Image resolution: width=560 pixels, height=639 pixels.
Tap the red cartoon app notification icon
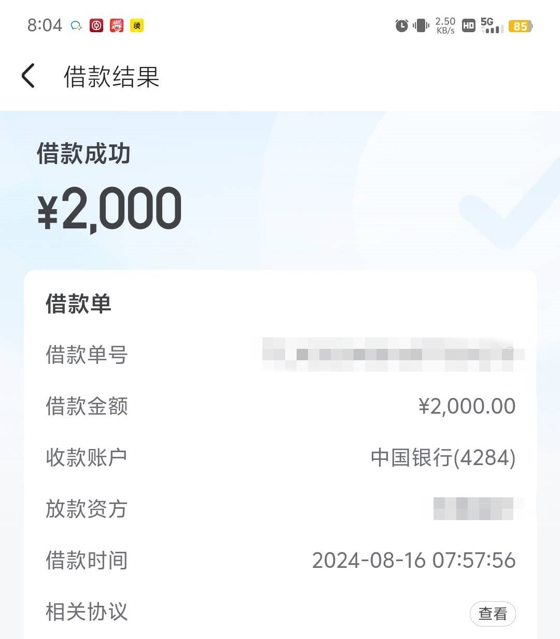pos(117,25)
